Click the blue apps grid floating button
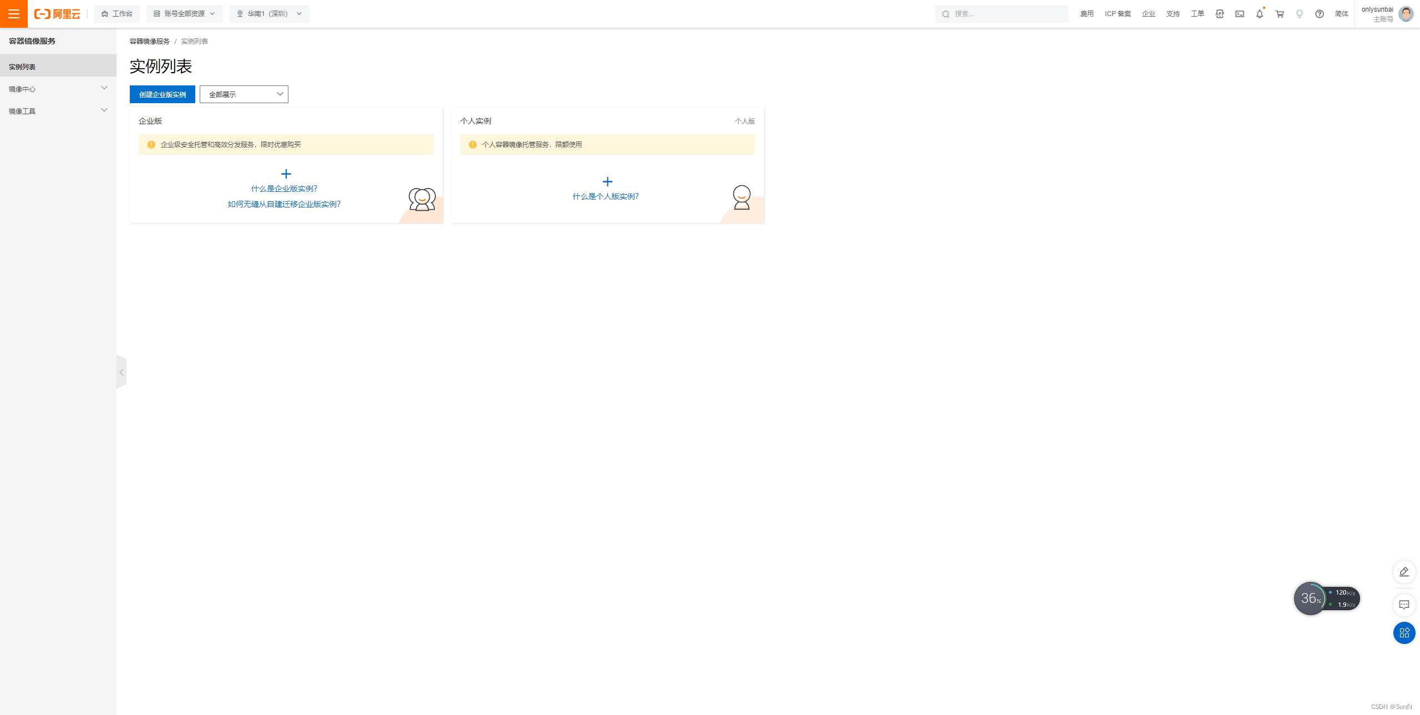This screenshot has height=715, width=1420. coord(1404,633)
